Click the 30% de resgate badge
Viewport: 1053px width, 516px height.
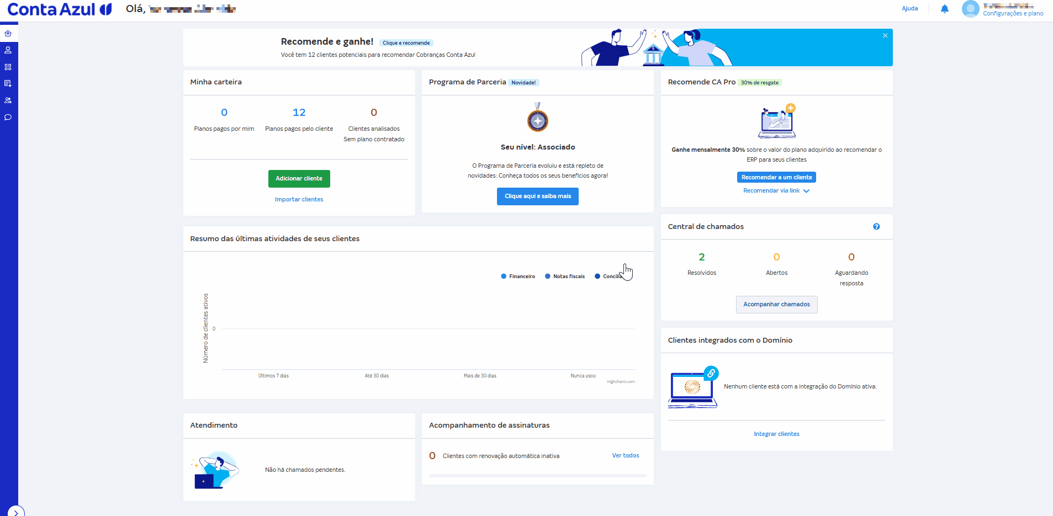point(760,83)
